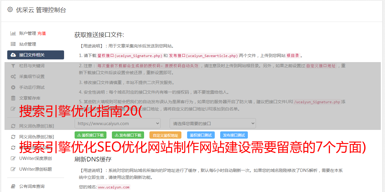This screenshot has height=192, width=385.
Task: Click the green 鉴权接口下载 button
Action: 91,135
